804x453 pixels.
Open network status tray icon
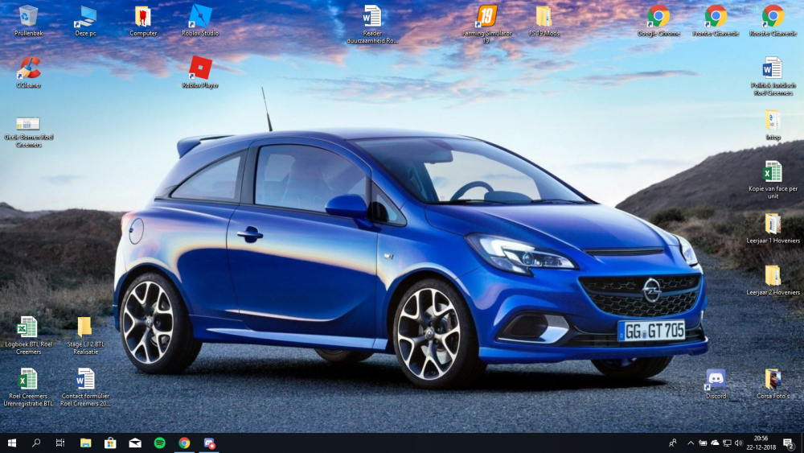point(727,443)
